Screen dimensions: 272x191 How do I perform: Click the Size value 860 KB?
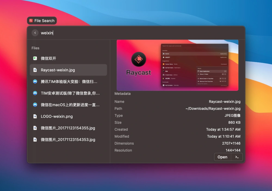(x=234, y=122)
